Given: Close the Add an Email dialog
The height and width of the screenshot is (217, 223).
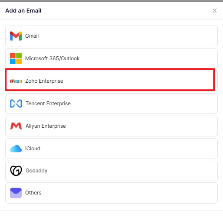Looking at the screenshot, I should pyautogui.click(x=215, y=11).
